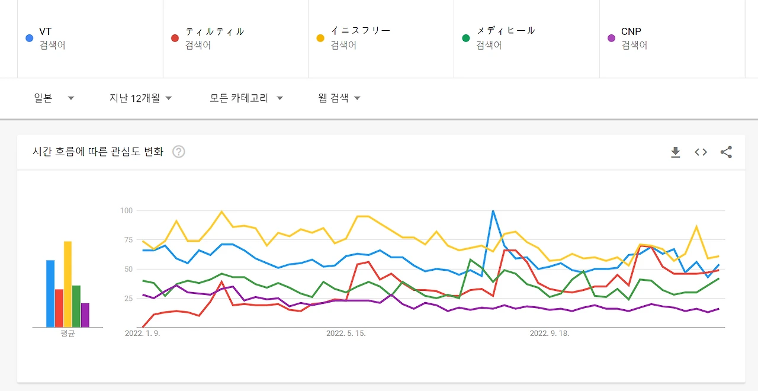Image resolution: width=758 pixels, height=391 pixels.
Task: Select the VT search term card
Action: [89, 39]
